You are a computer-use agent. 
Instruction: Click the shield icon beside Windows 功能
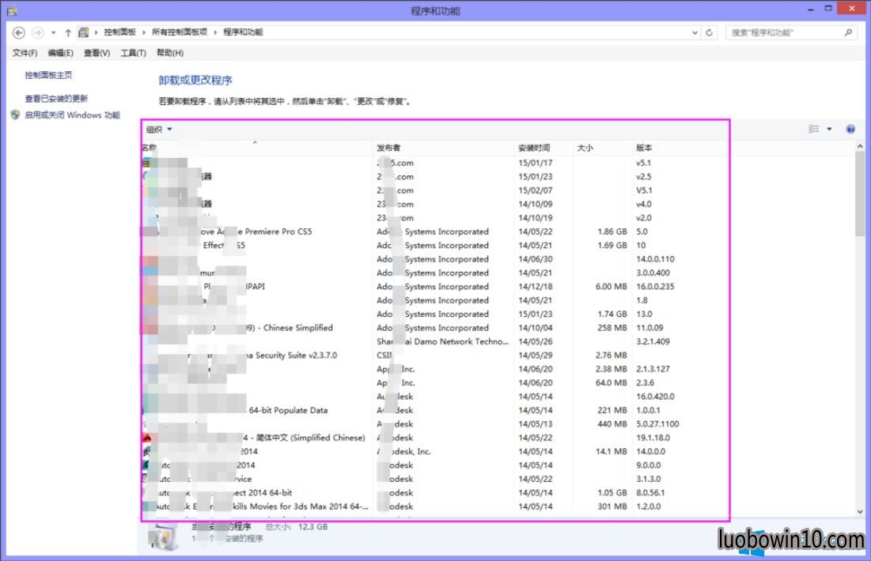click(x=15, y=115)
